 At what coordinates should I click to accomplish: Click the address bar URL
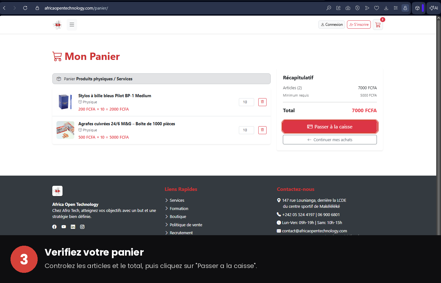[x=76, y=8]
